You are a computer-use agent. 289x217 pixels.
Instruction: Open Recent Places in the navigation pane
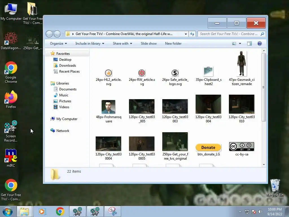pos(69,71)
